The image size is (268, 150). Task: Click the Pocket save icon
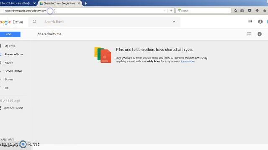(250, 10)
